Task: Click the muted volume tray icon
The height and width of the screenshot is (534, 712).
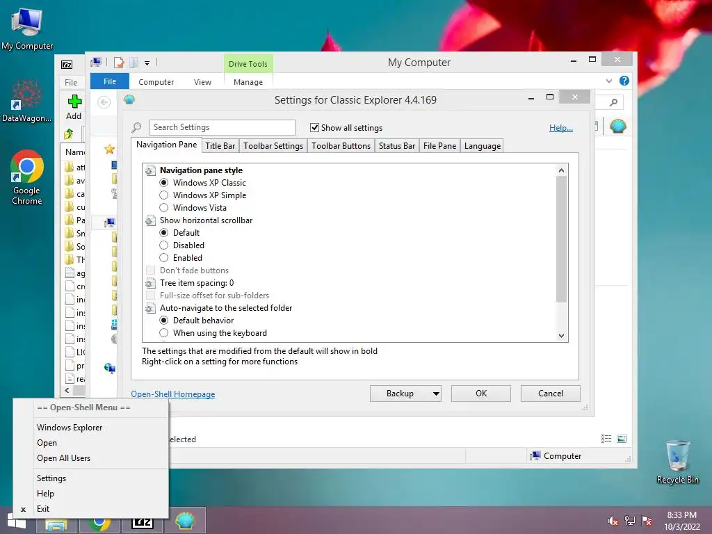Action: coord(613,521)
